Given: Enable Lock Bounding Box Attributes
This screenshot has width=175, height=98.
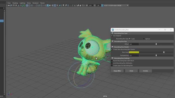Looking at the screenshot, I should 112,63.
